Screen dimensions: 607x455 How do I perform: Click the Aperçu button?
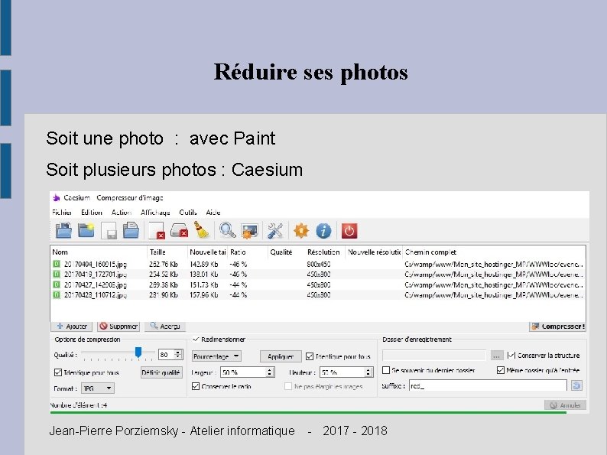[x=165, y=327]
